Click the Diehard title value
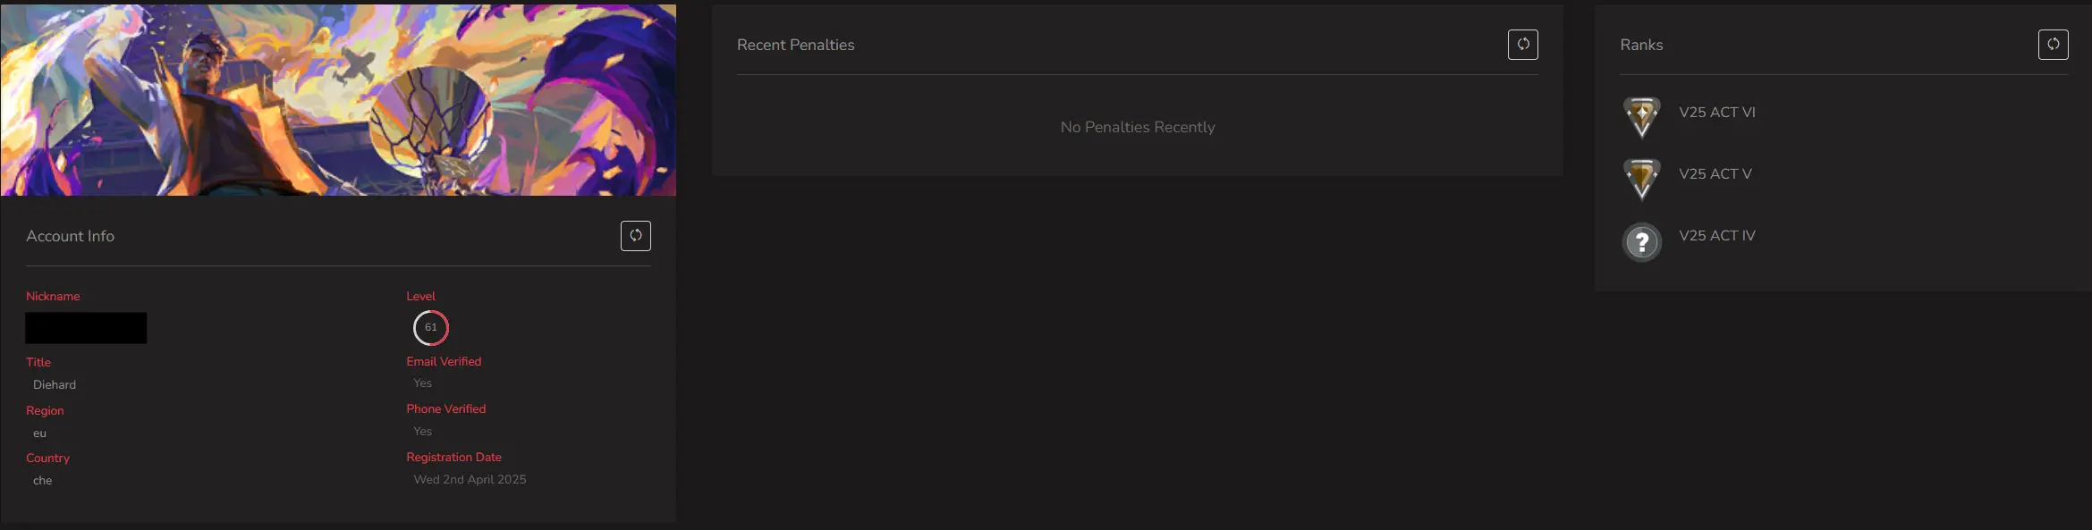This screenshot has width=2092, height=530. 55,385
